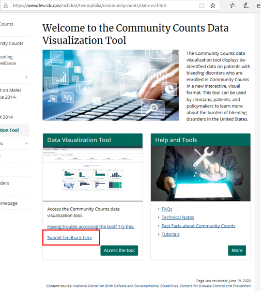Open the Submit feedback here link
Viewport: 262px width, 291px height.
point(70,238)
